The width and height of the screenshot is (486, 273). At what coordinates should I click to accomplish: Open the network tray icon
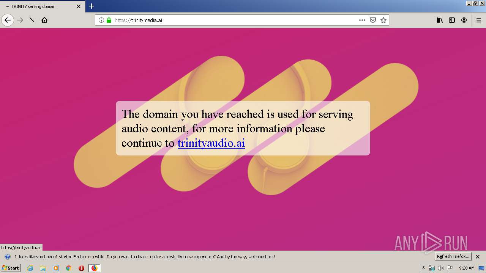point(432,268)
